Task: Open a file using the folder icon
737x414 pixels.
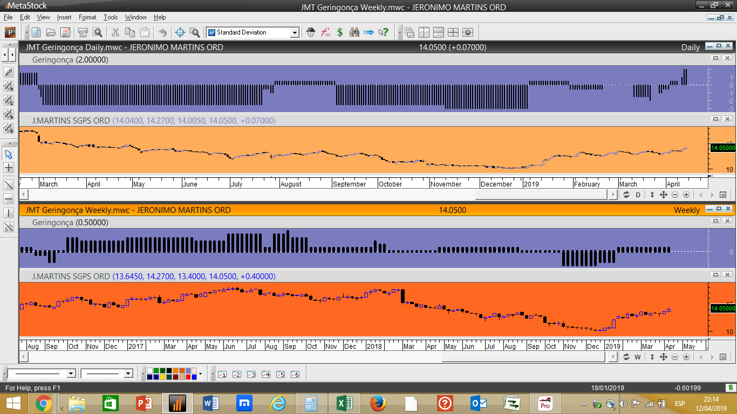Action: point(51,32)
